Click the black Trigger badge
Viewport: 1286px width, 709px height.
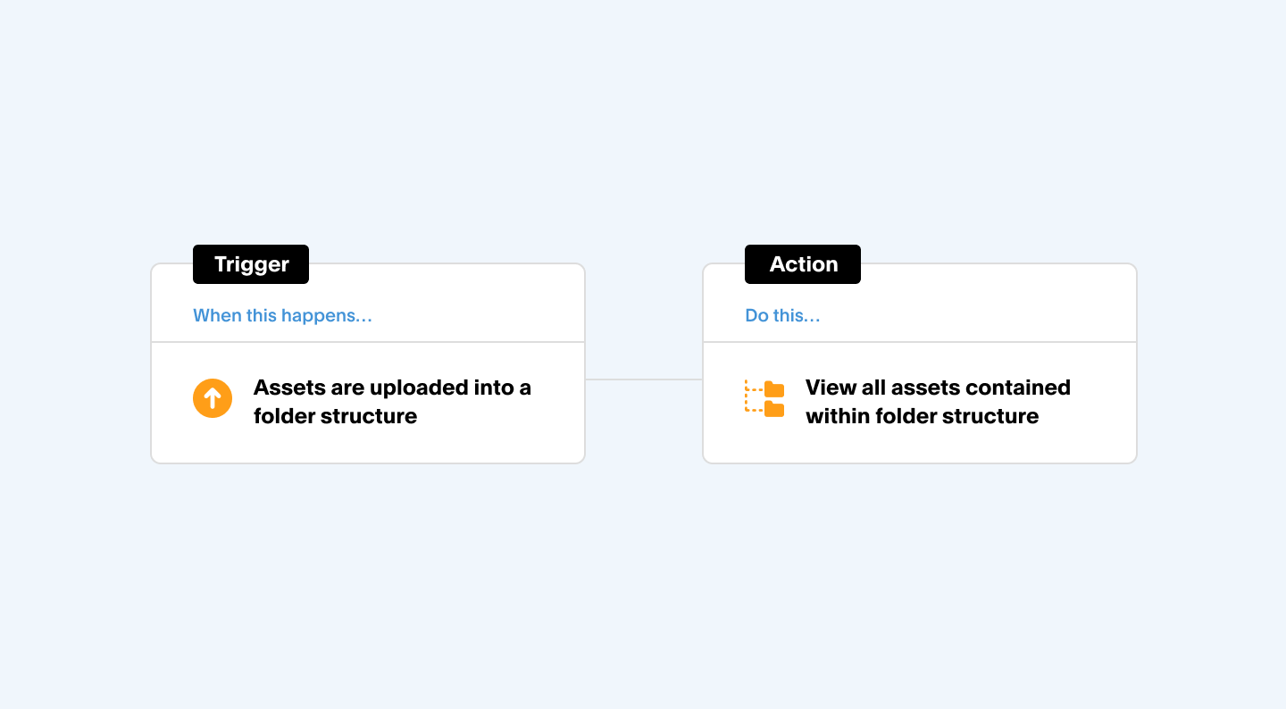(x=251, y=264)
